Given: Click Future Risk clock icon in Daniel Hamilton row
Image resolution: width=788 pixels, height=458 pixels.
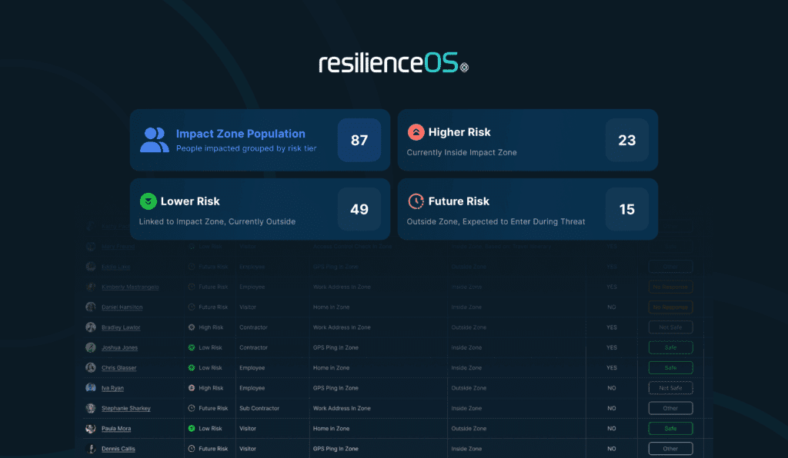Looking at the screenshot, I should click(x=192, y=307).
